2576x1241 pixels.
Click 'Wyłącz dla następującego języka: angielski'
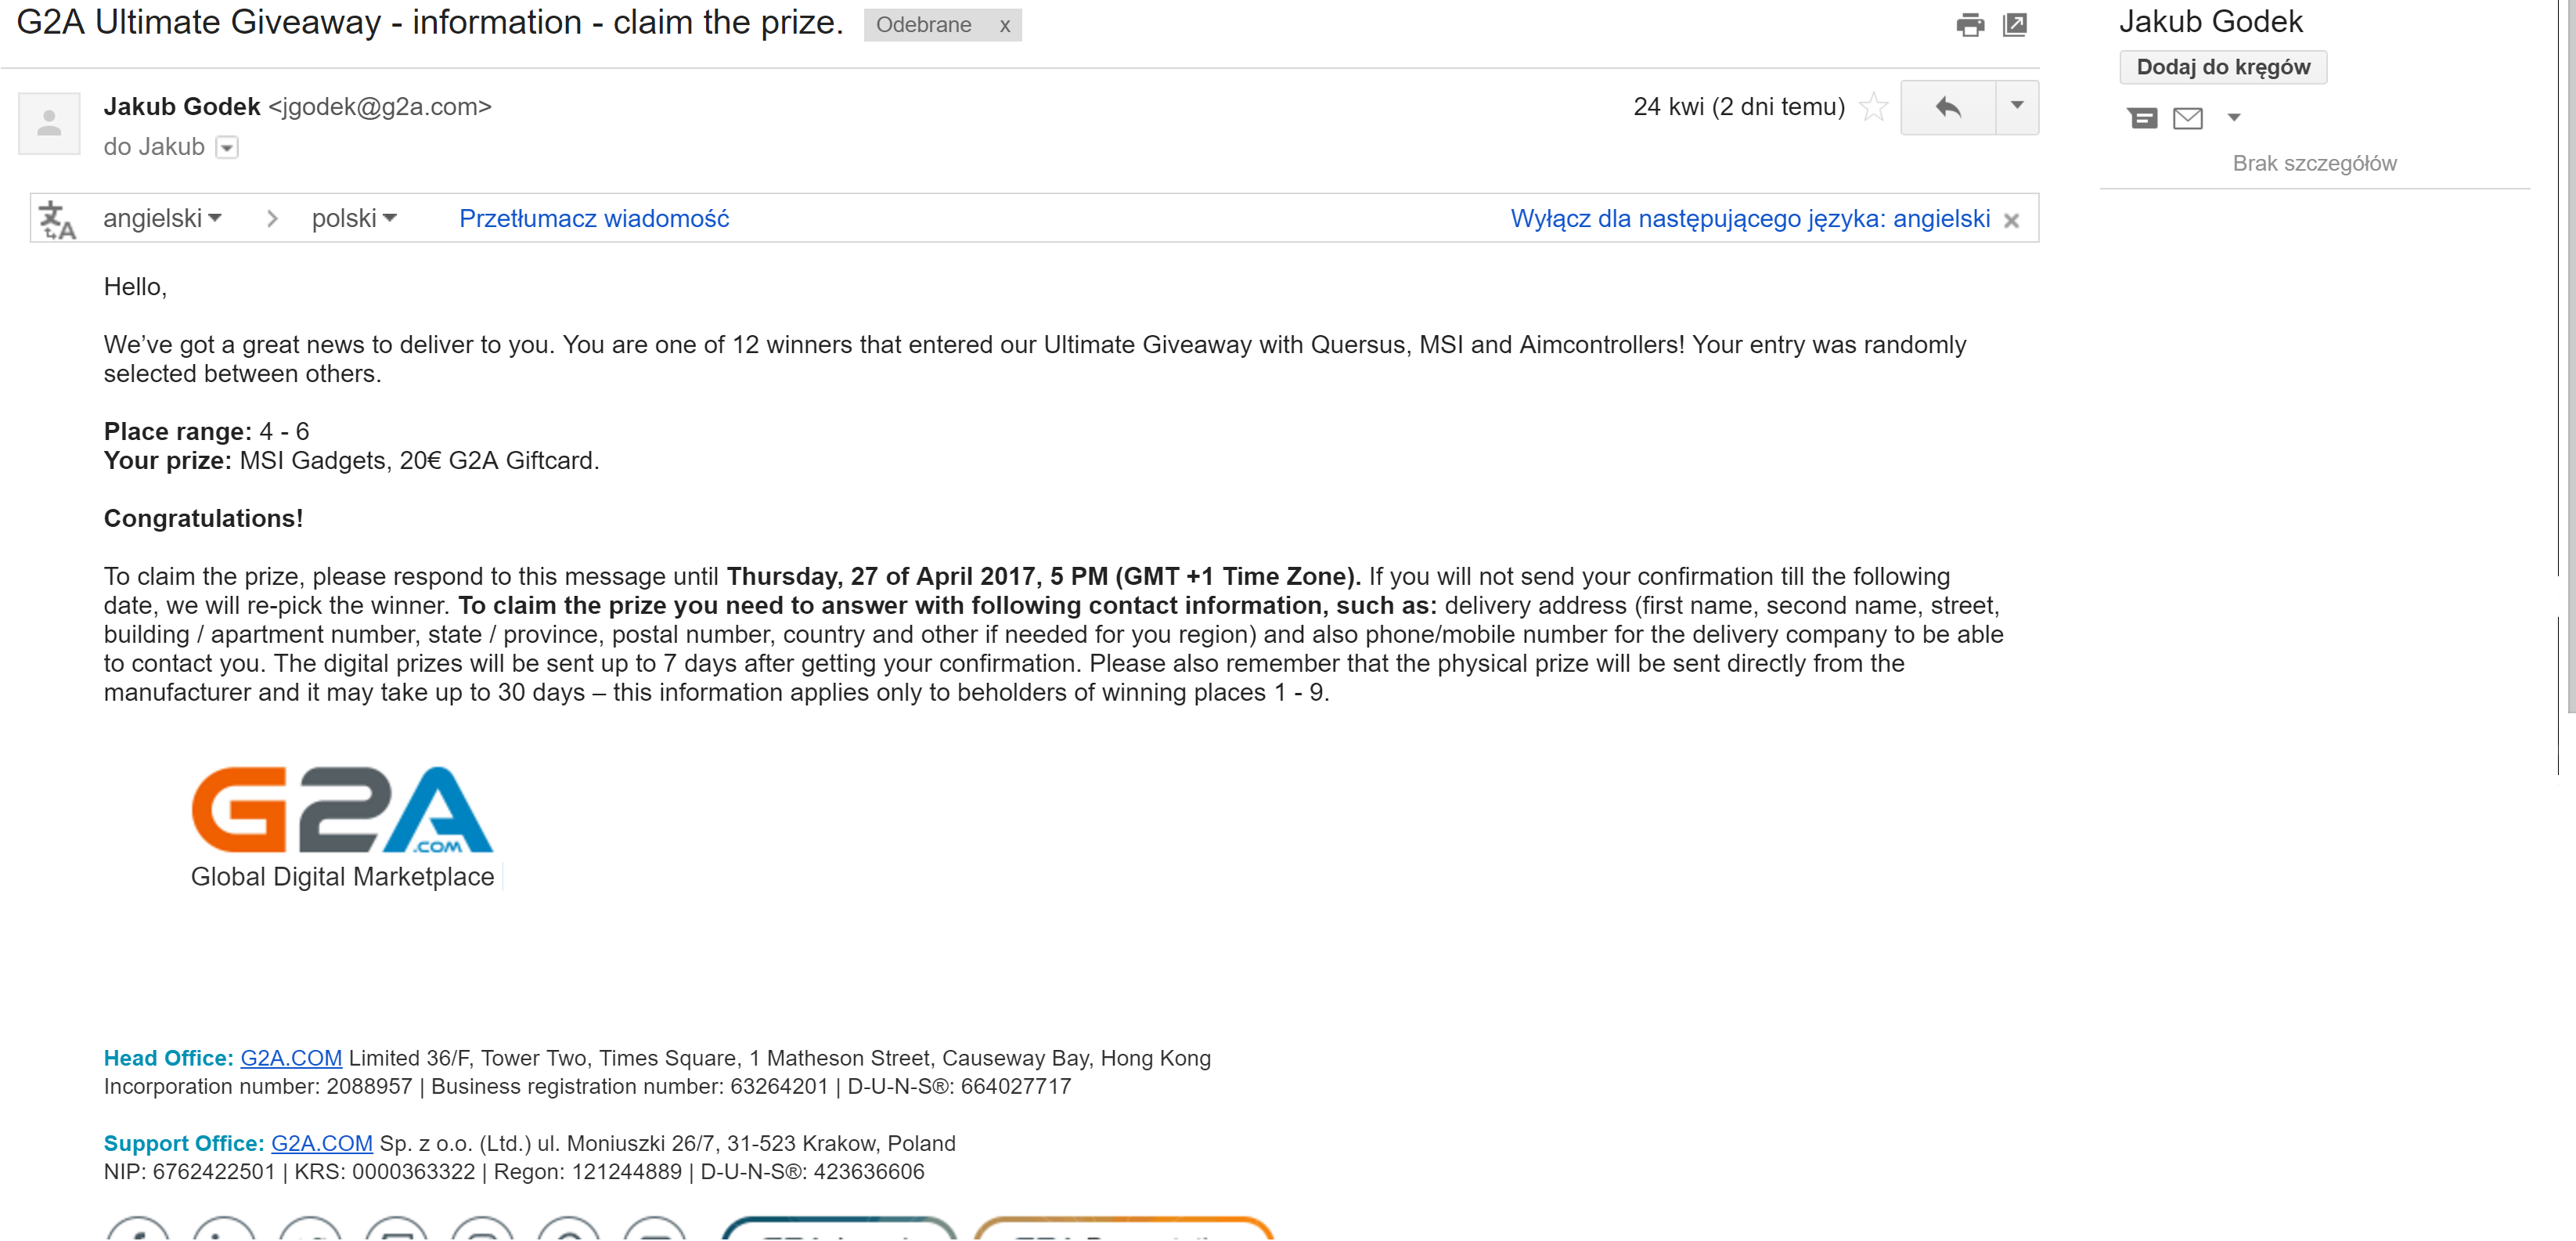coord(1749,218)
